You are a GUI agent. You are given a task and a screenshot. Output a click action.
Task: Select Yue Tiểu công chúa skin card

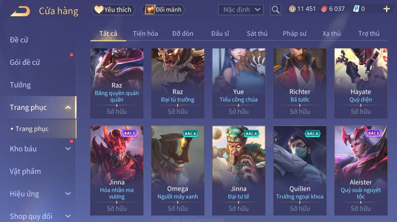click(x=239, y=83)
